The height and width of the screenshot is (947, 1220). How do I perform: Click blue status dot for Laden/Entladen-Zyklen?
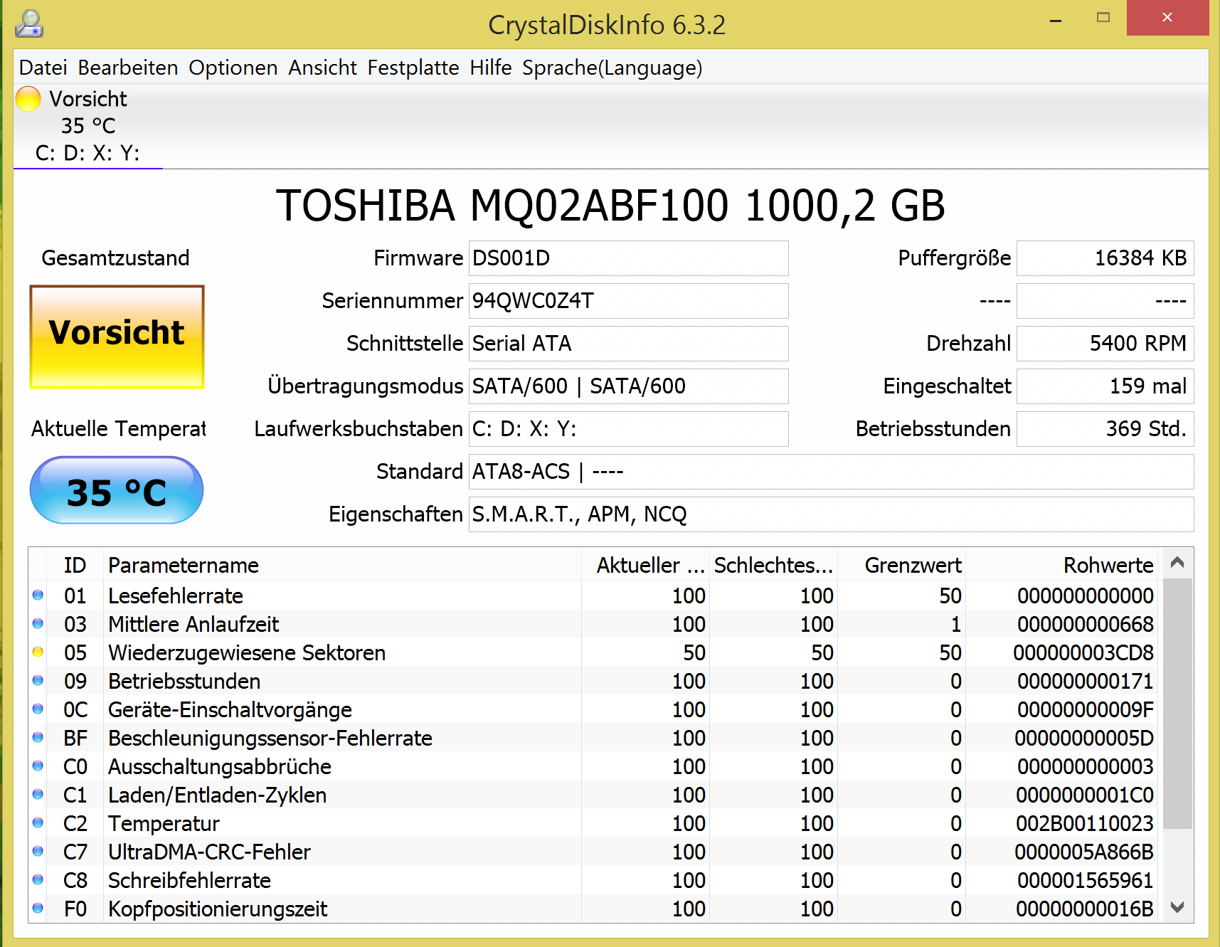pyautogui.click(x=38, y=794)
